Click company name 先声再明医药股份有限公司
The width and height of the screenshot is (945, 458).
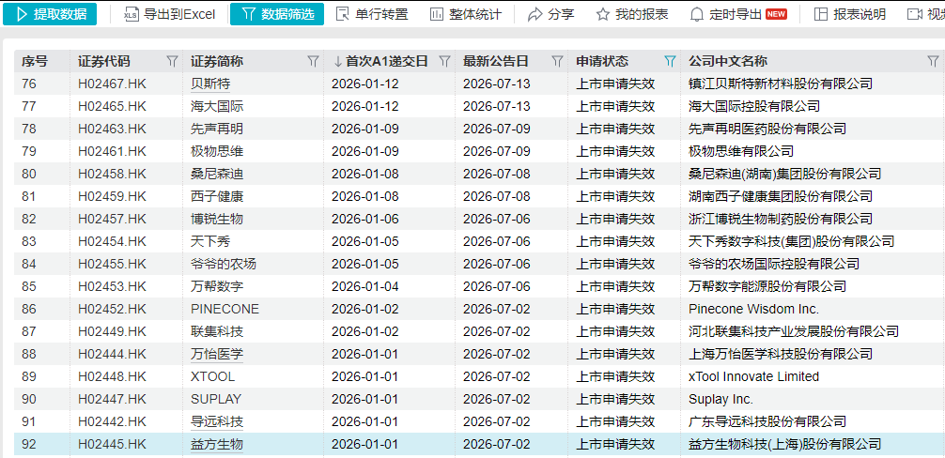(x=767, y=129)
